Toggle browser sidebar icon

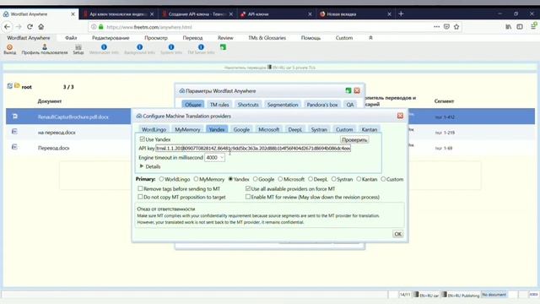click(520, 26)
